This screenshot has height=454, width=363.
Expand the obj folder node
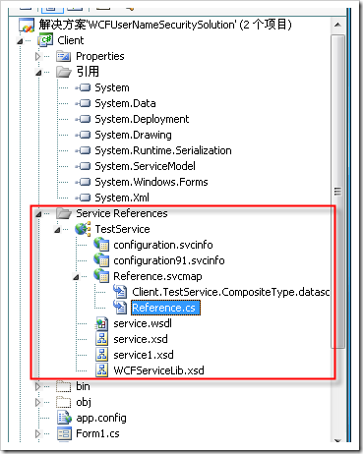coord(38,402)
